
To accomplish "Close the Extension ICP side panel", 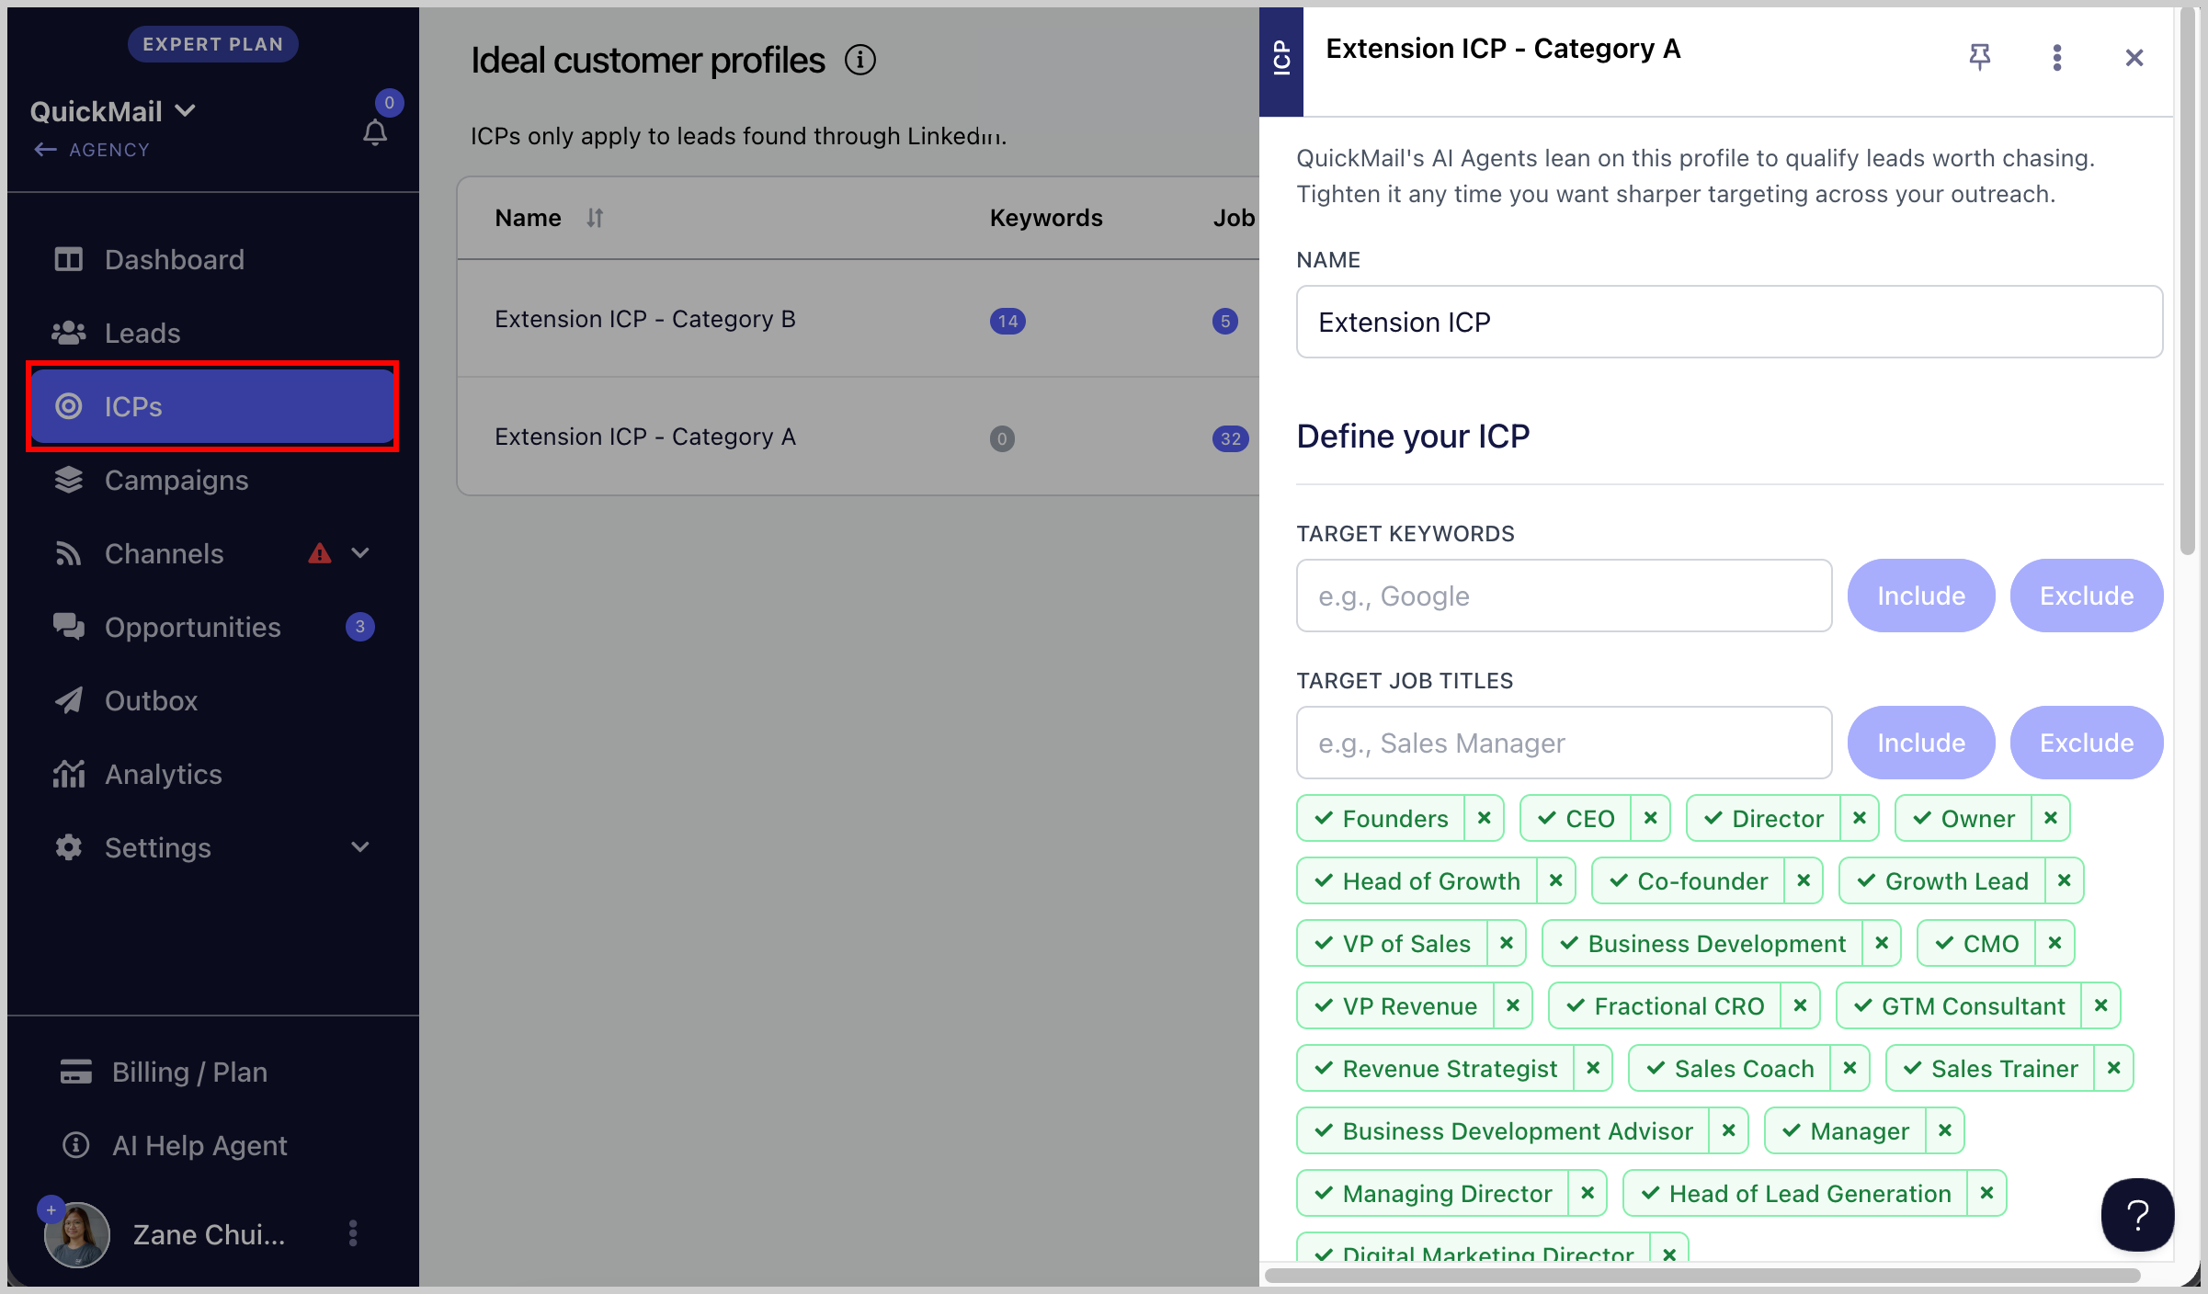I will (2134, 58).
